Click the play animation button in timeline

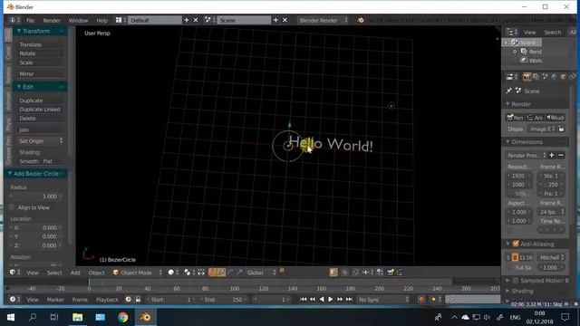click(x=330, y=299)
